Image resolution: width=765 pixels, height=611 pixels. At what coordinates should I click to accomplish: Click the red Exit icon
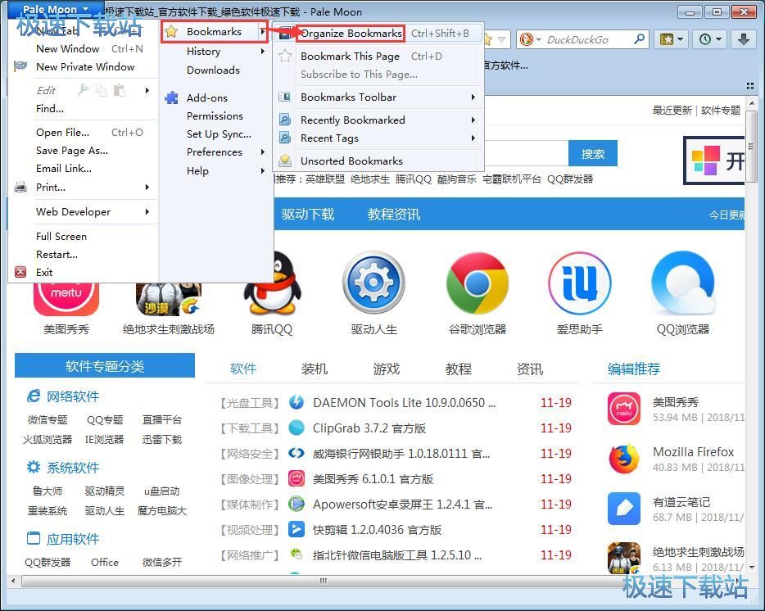[x=20, y=272]
